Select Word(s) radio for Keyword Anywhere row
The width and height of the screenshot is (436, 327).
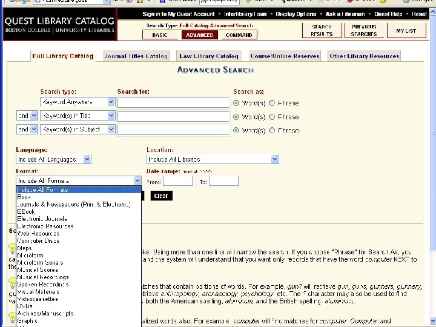pos(236,103)
